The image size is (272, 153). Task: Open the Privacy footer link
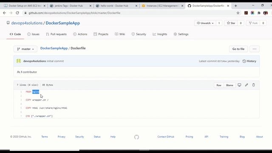click(62, 137)
